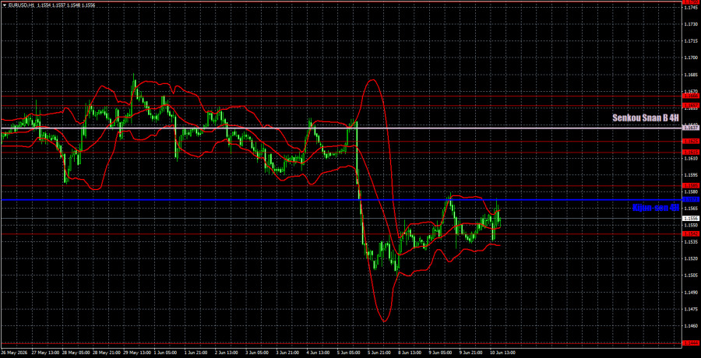
Task: Click the 2 Jun 13:00 time label
Action: (226, 353)
